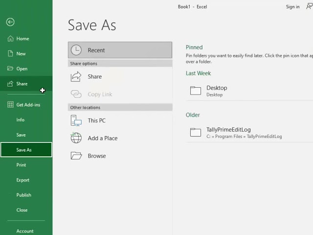Click the Get Add-ins grid icon
Screen dimensions: 313x235
click(x=10, y=104)
